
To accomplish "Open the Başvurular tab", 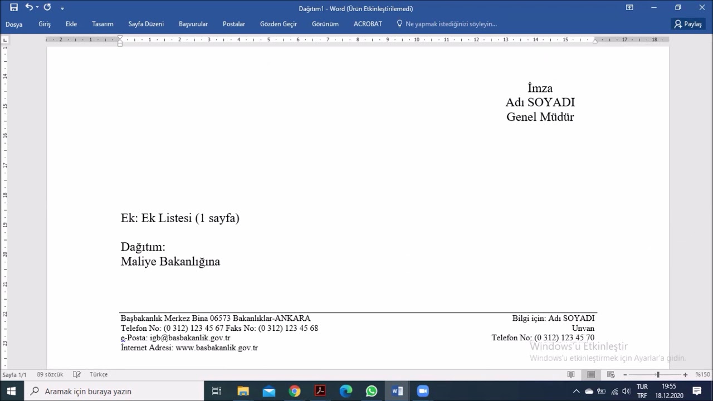I will pyautogui.click(x=193, y=24).
